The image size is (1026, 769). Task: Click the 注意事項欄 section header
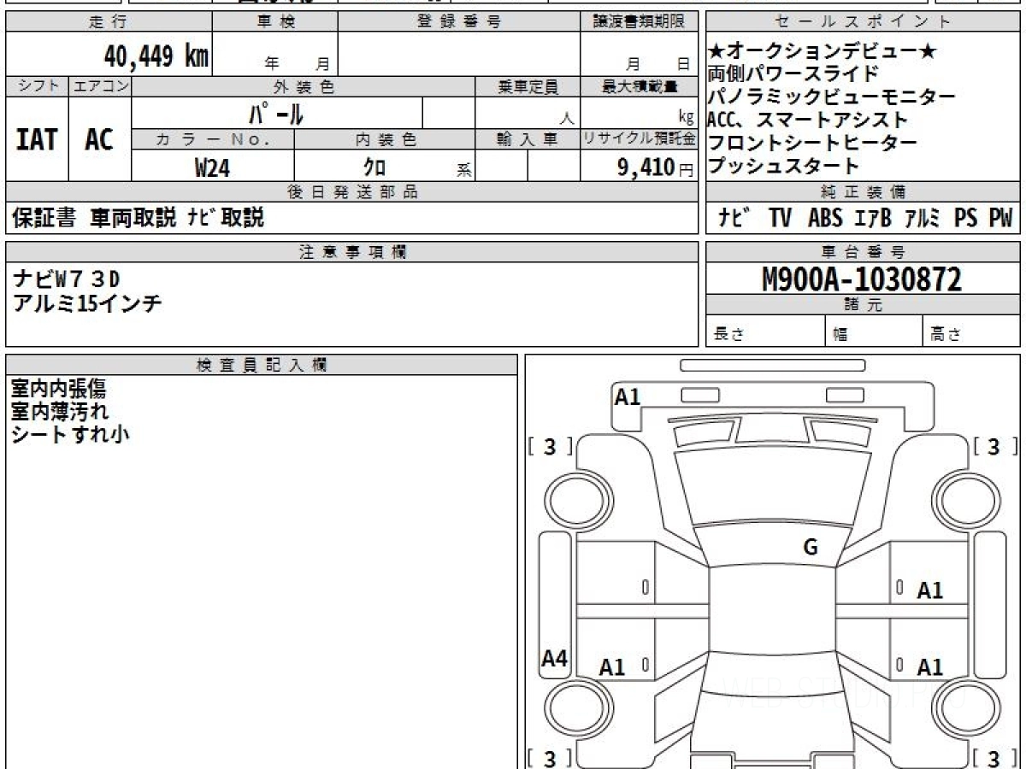[352, 251]
